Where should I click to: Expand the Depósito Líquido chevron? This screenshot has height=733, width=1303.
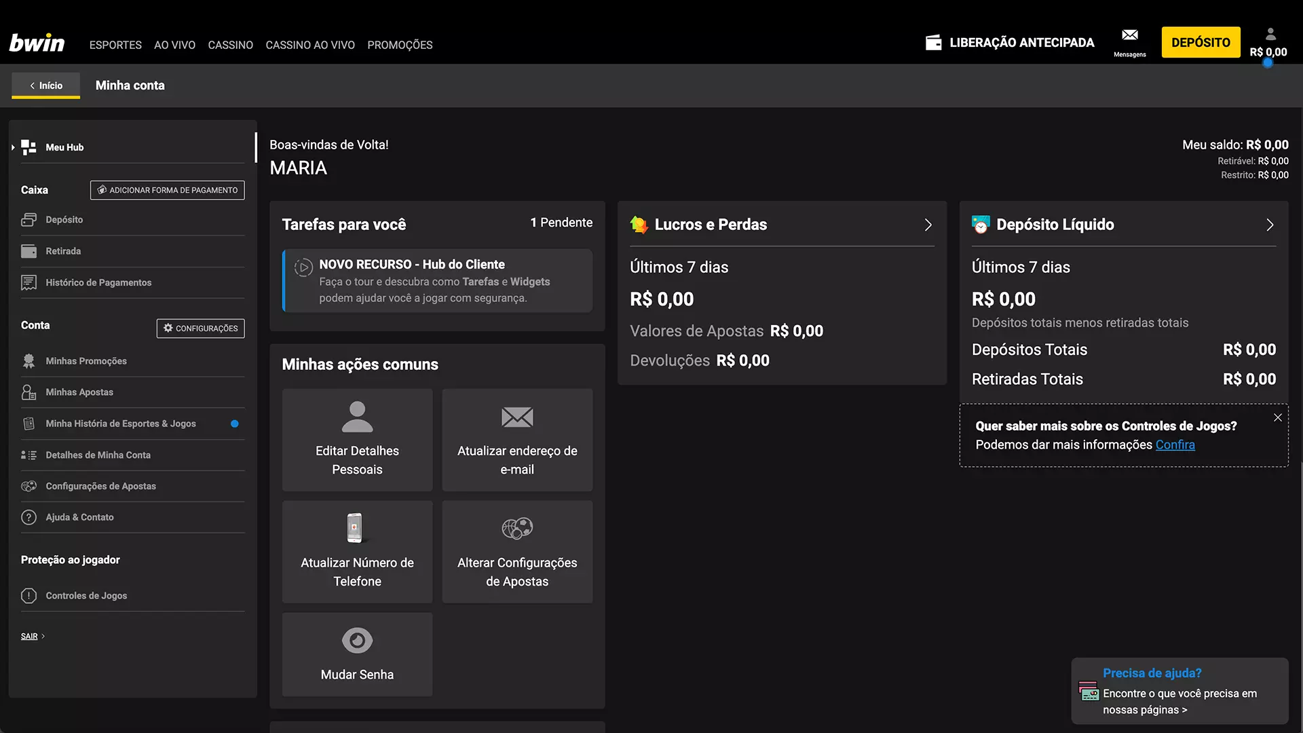pyautogui.click(x=1270, y=225)
